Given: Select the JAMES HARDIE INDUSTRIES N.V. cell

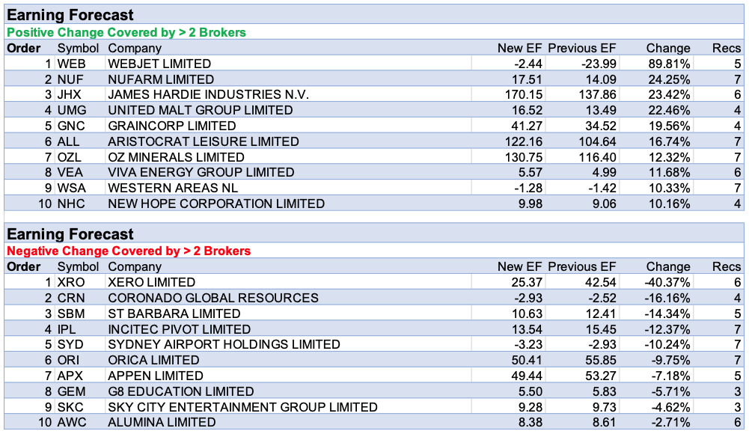Looking at the screenshot, I should click(x=208, y=95).
